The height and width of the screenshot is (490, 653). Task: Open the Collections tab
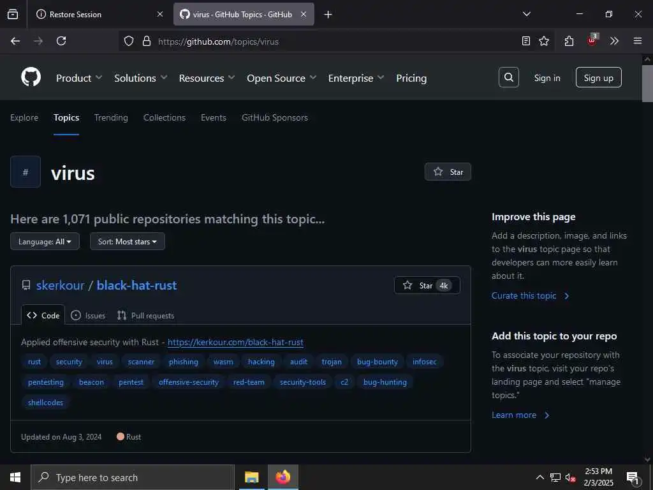pos(165,117)
